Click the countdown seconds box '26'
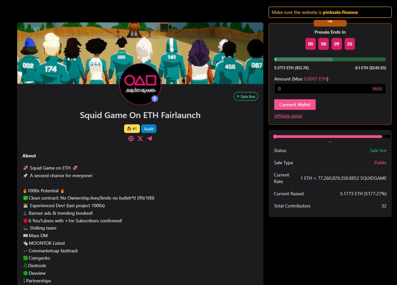This screenshot has height=285, width=397. (x=350, y=44)
